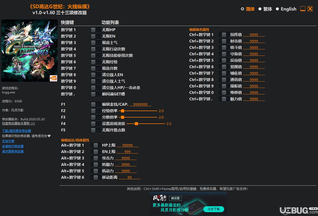The width and height of the screenshot is (318, 216).
Task: Enable 最高士气 toggle
Action: 96,43
